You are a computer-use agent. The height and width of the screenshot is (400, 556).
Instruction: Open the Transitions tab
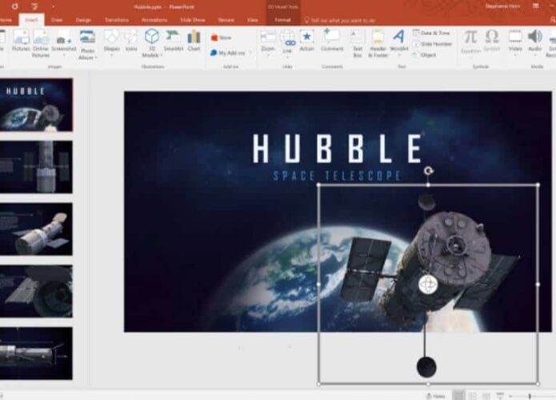click(117, 20)
